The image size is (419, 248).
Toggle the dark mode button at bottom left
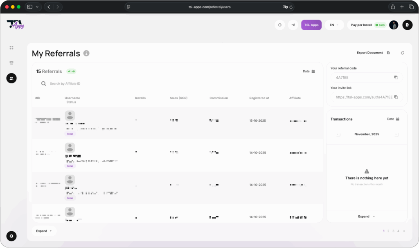(11, 236)
